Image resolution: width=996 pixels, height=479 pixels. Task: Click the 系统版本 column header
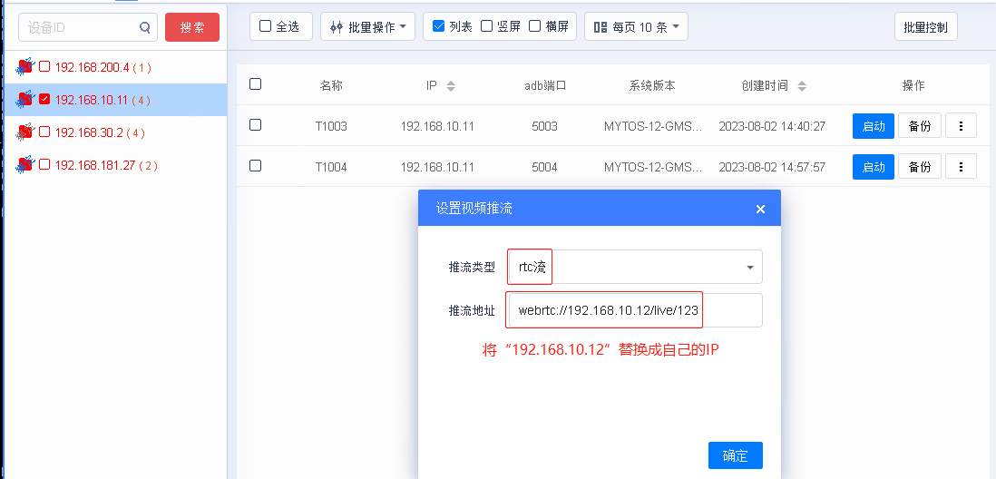pyautogui.click(x=652, y=86)
